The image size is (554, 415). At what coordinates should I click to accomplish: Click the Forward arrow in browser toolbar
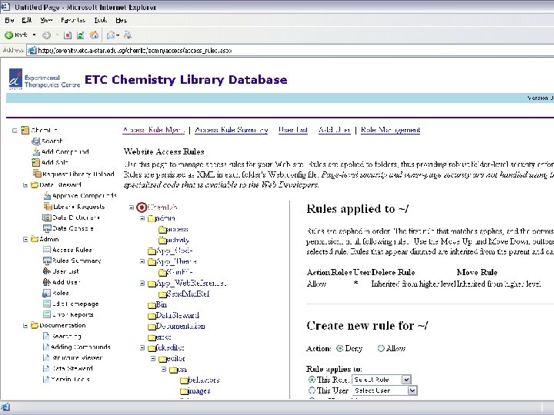coord(46,35)
